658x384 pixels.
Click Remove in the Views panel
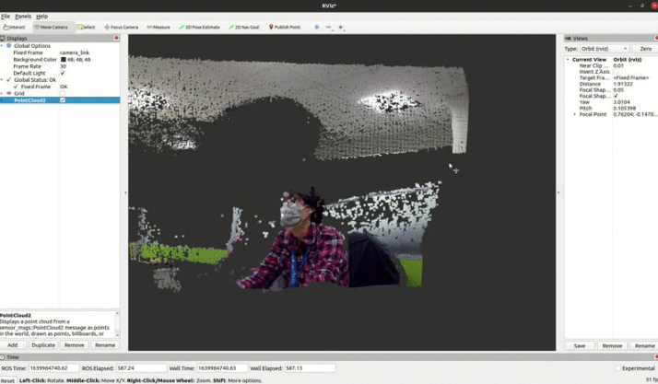pyautogui.click(x=612, y=346)
